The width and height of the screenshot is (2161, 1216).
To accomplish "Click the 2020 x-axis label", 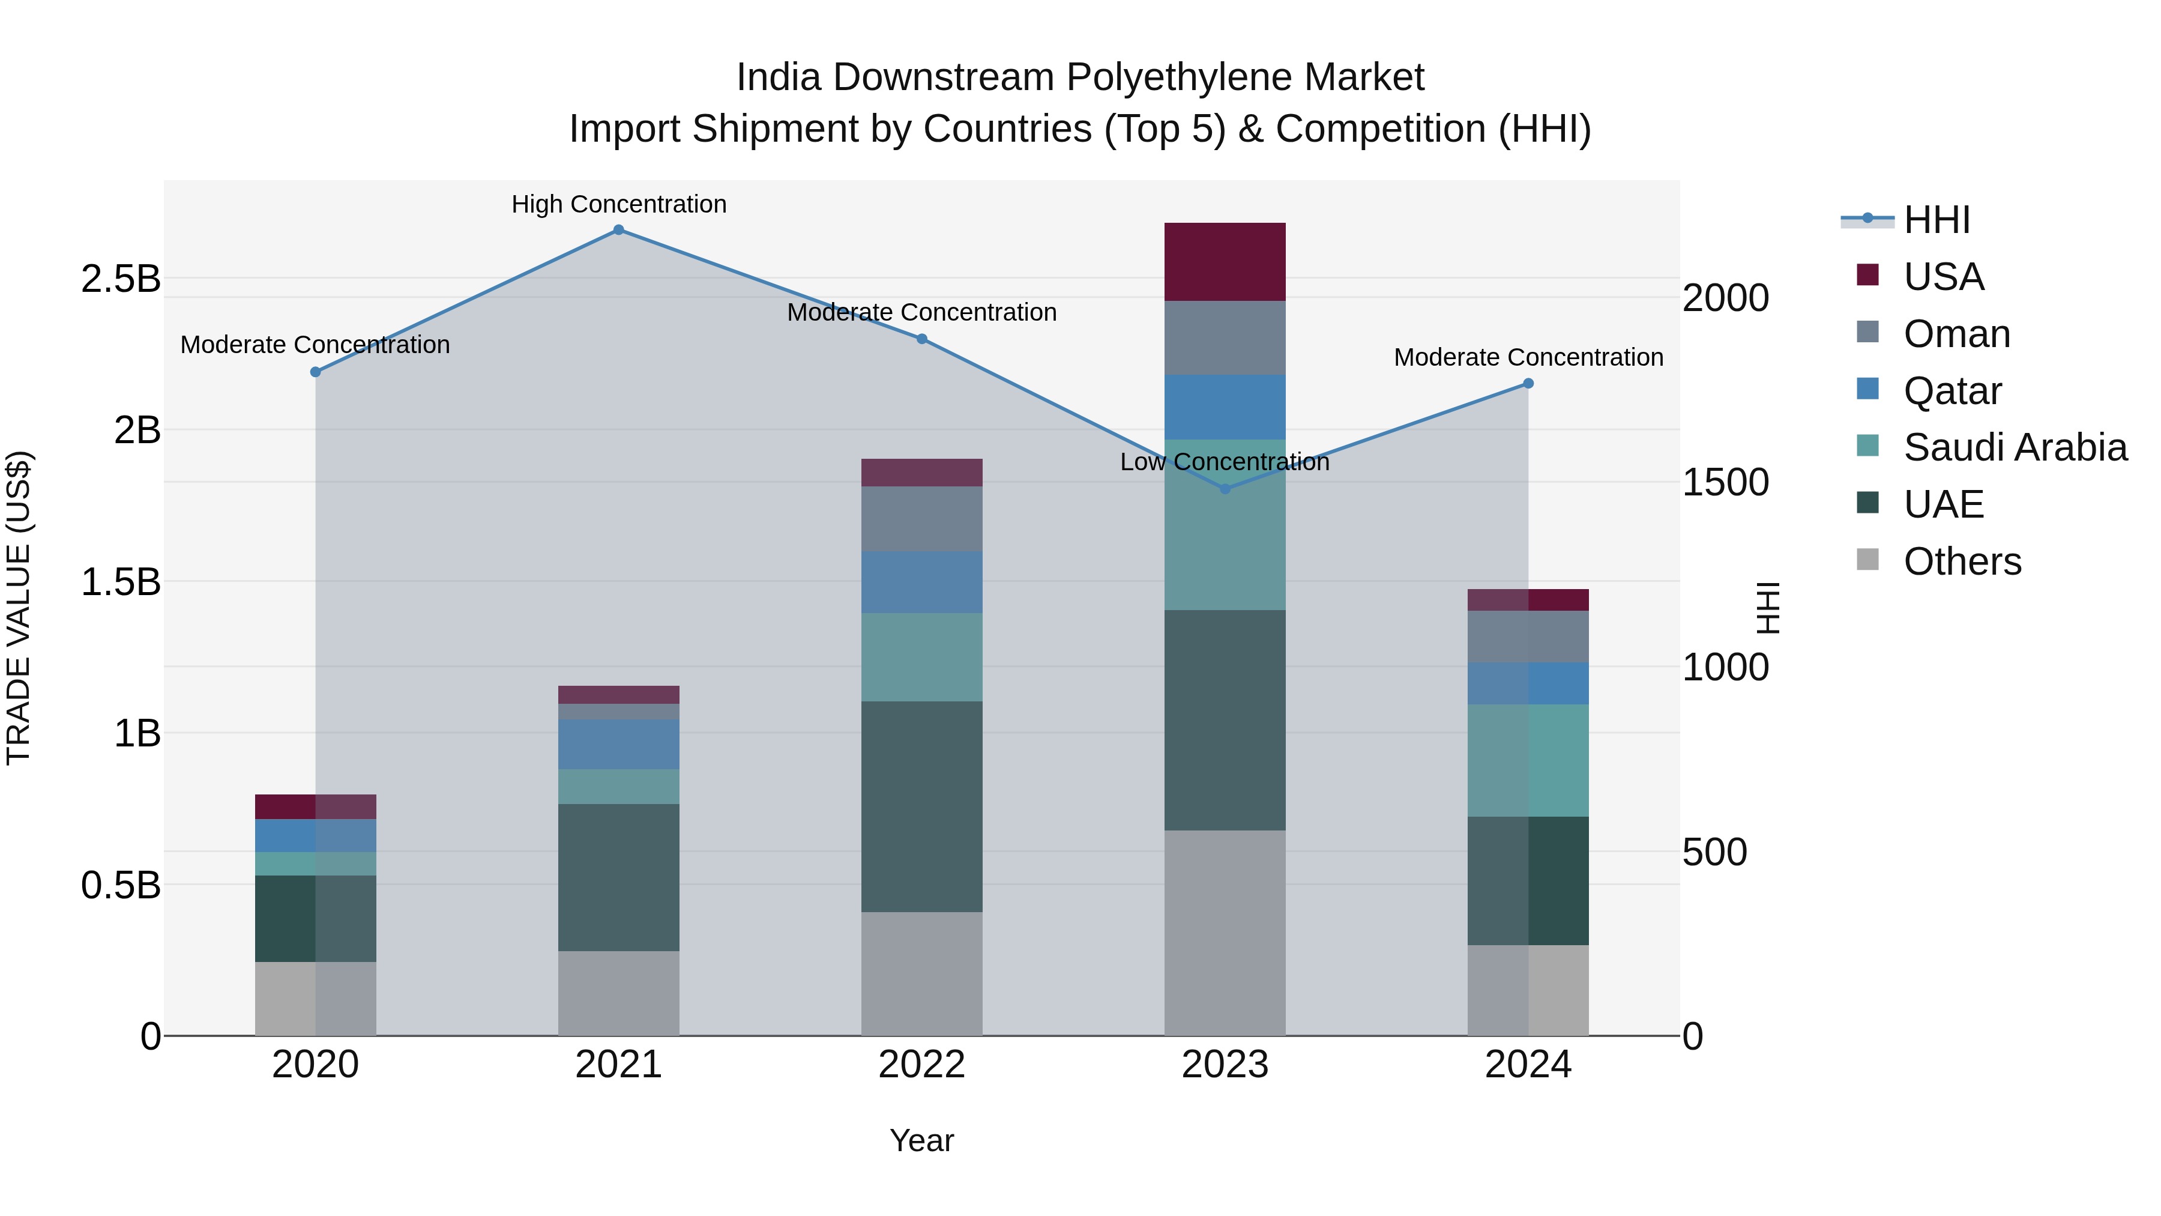I will pyautogui.click(x=315, y=1065).
